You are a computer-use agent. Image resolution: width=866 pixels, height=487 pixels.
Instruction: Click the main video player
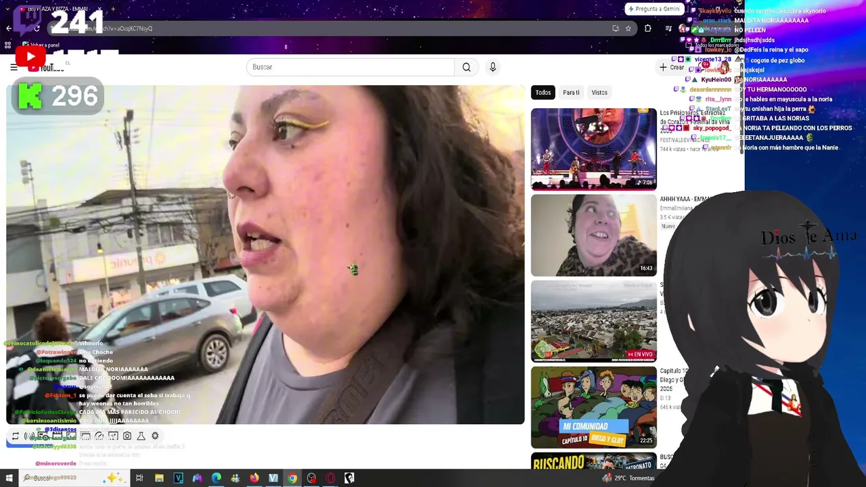tap(265, 254)
